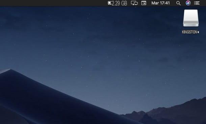Open the small window-shaped menu bar icon
Screen dimensions: 206x124
click(x=144, y=3)
